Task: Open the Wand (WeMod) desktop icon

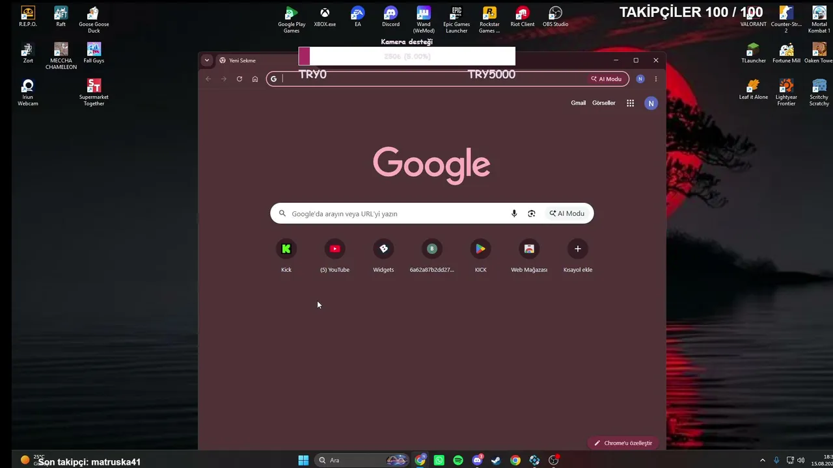Action: (x=424, y=19)
